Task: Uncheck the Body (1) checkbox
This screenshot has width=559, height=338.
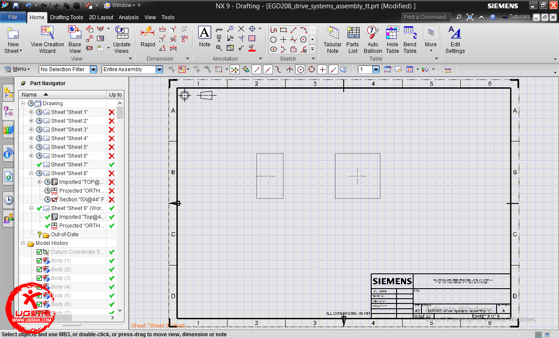Action: [x=39, y=261]
